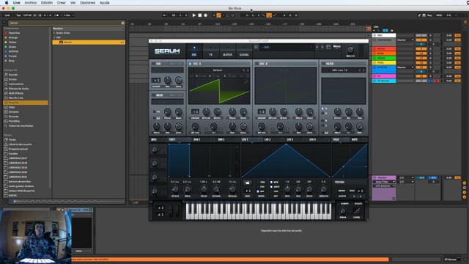The image size is (469, 264).
Task: Toggle the orange automation arm button
Action: pyautogui.click(x=218, y=15)
